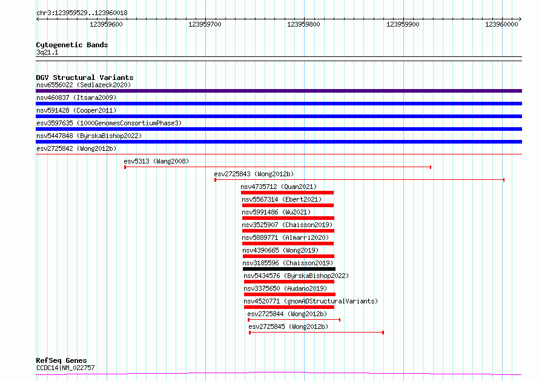Select variant esv5313 (Wang2008)
539x381 pixels.
(x=156, y=161)
